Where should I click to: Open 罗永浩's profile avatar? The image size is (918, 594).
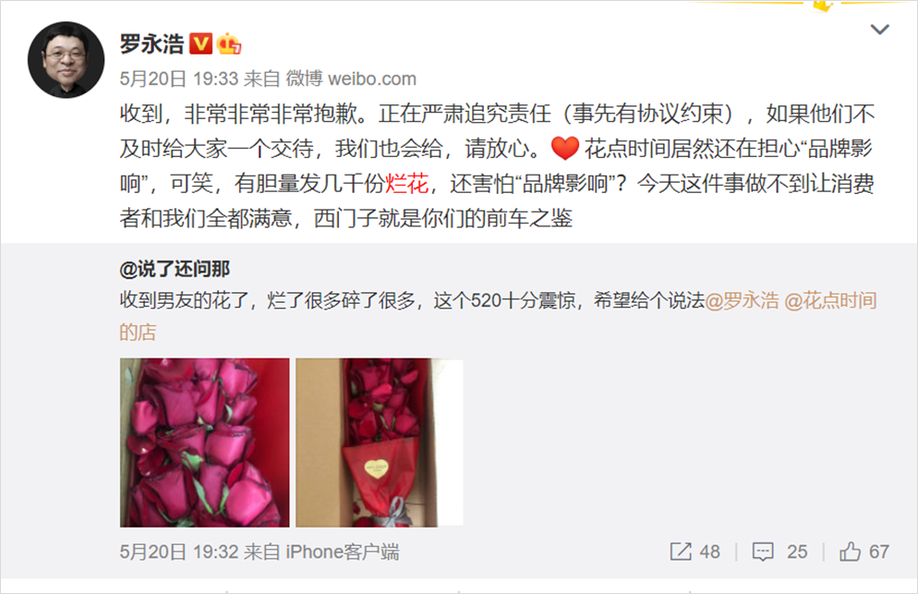66,60
